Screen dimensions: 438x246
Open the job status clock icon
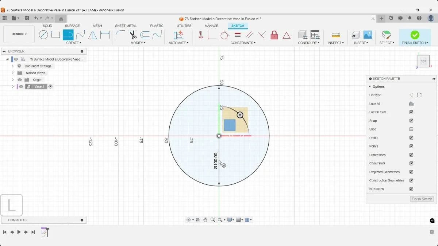(400, 18)
